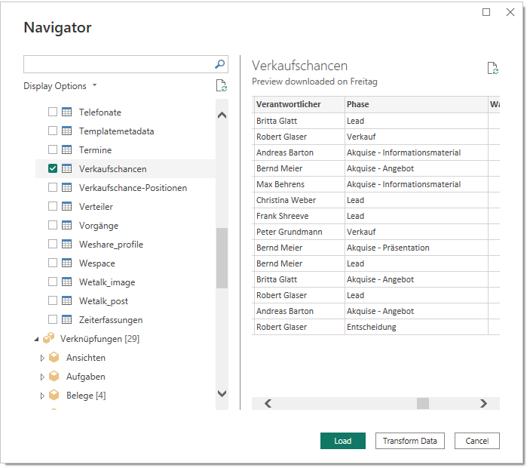Check the Telefonate checkbox
Image resolution: width=530 pixels, height=468 pixels.
(x=53, y=112)
